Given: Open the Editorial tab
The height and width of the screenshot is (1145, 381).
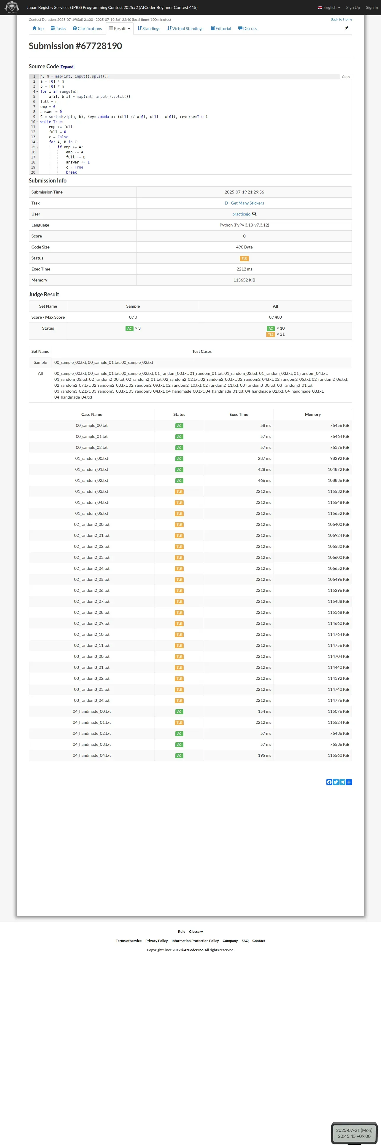Looking at the screenshot, I should (221, 29).
